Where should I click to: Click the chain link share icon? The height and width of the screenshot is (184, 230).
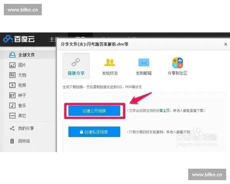pos(76,62)
